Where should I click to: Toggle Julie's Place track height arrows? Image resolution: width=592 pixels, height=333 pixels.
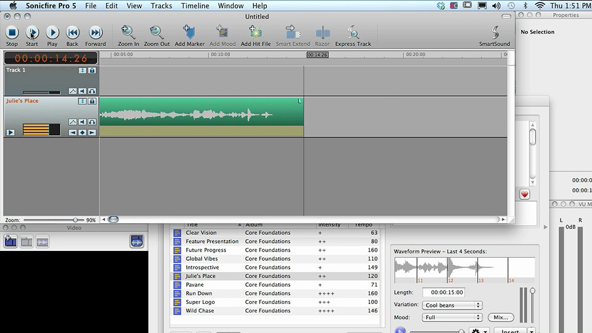tap(82, 101)
